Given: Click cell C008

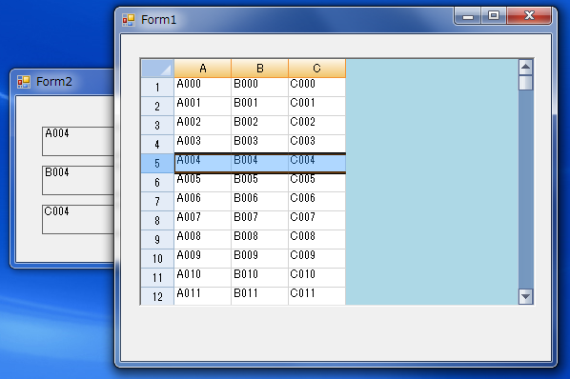Looking at the screenshot, I should coord(317,240).
